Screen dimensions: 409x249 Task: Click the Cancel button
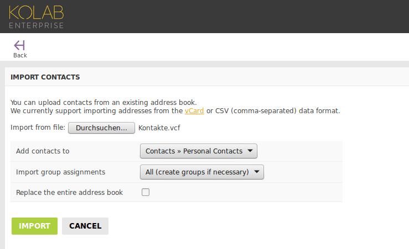(85, 226)
